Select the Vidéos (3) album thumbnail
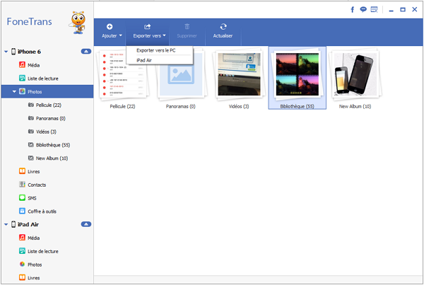 point(239,74)
